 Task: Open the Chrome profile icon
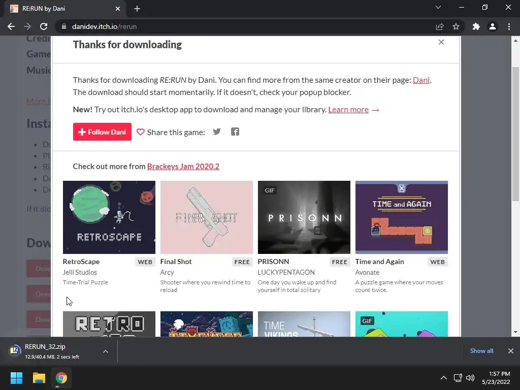pyautogui.click(x=493, y=26)
